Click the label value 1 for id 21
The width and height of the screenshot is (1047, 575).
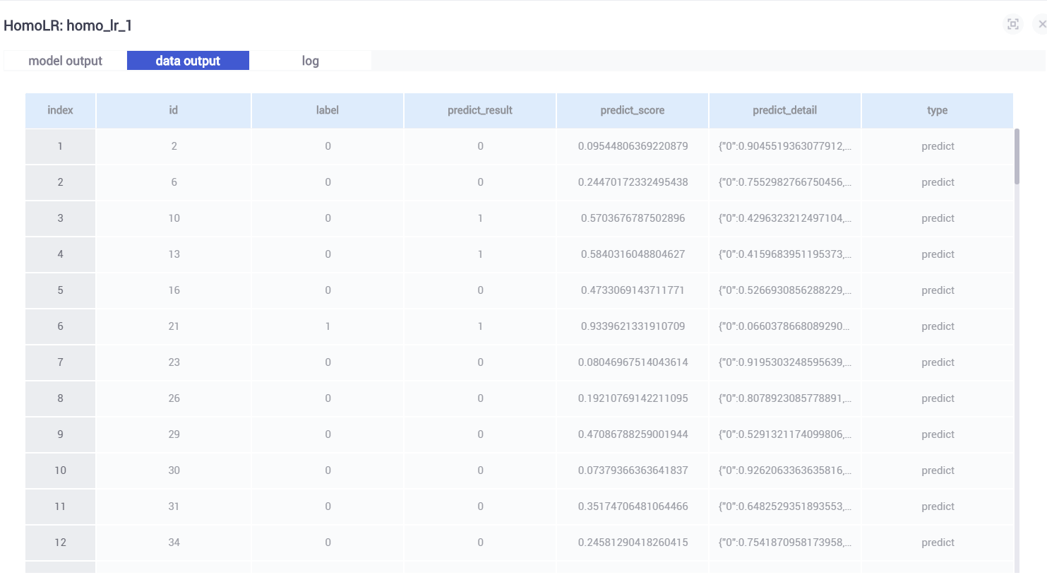coord(328,326)
